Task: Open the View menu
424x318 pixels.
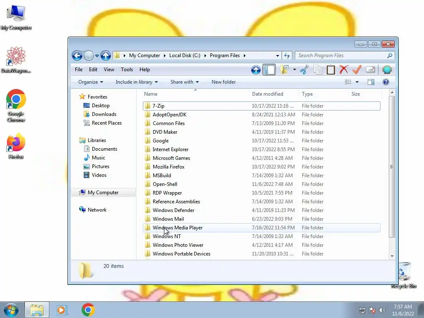Action: pos(109,70)
